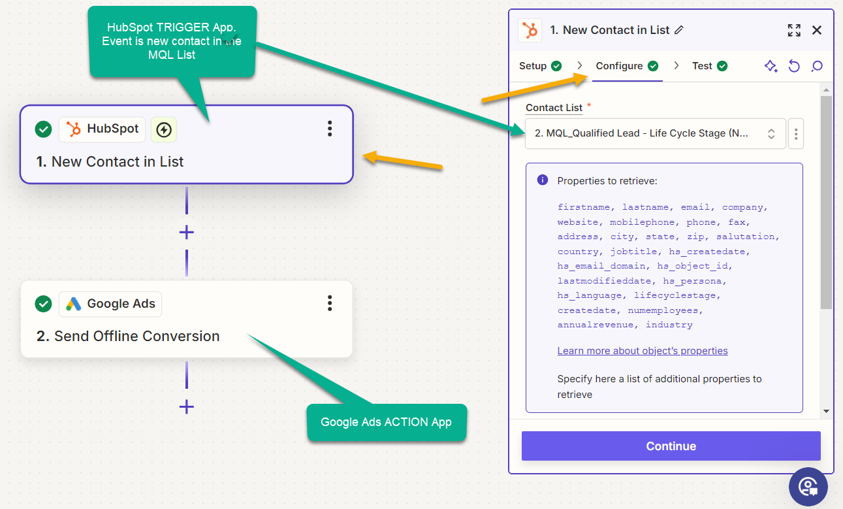The width and height of the screenshot is (843, 509).
Task: Close the New Contact in List panel
Action: (817, 30)
